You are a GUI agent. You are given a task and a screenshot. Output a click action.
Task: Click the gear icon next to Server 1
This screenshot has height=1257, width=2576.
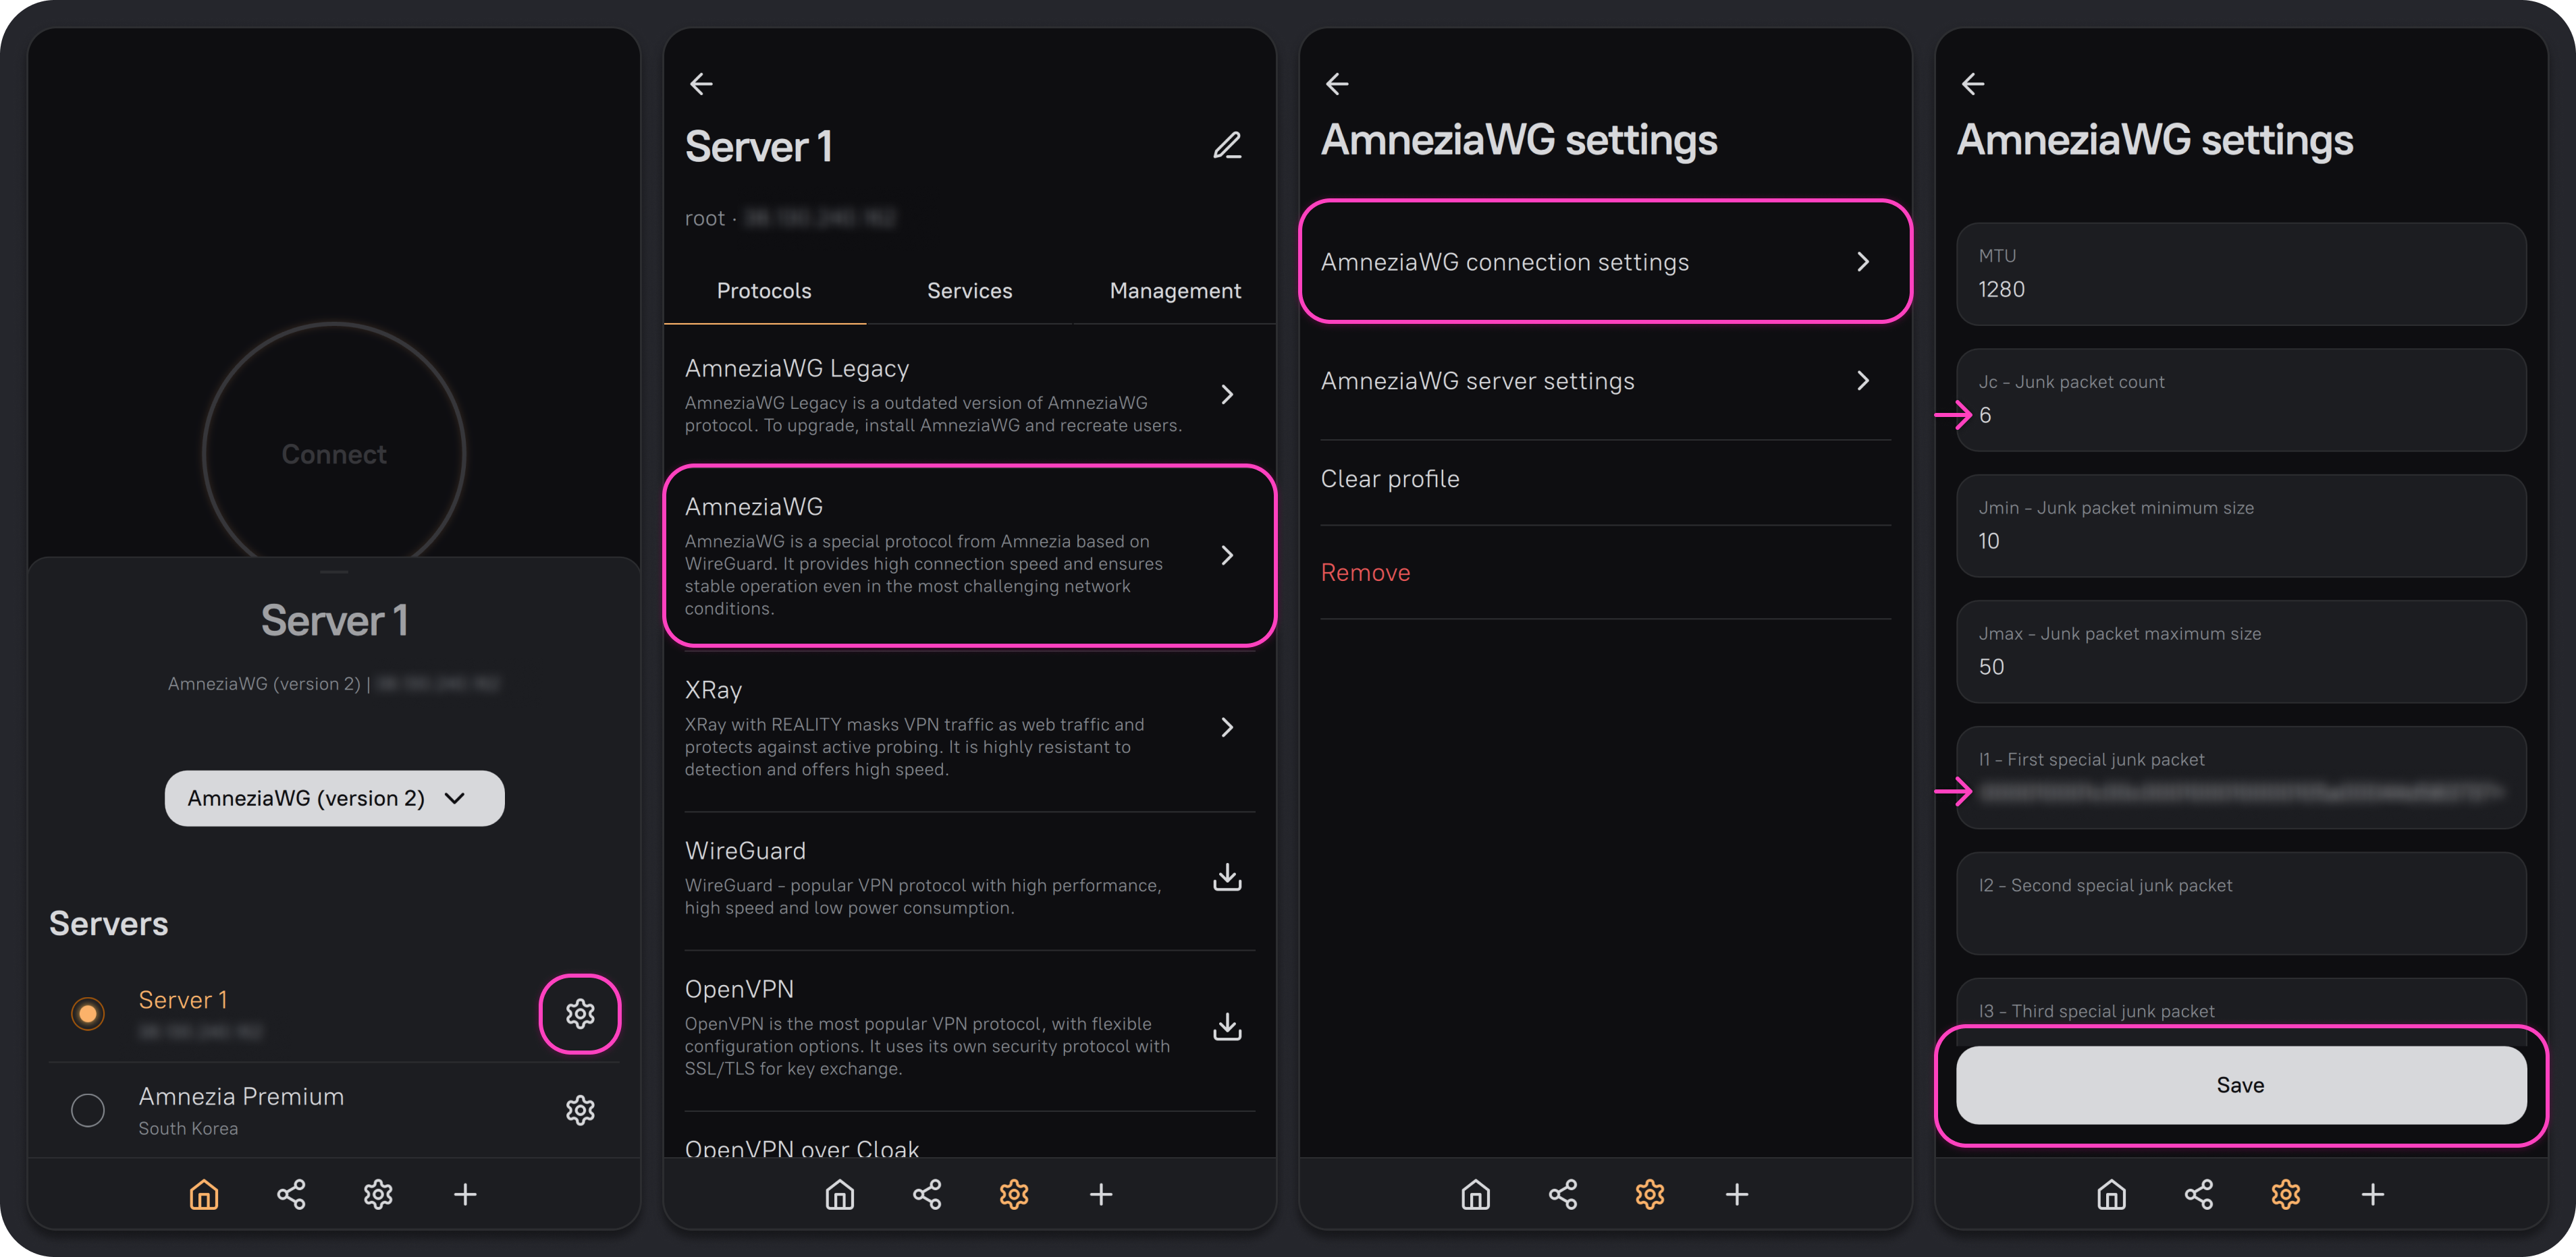click(x=580, y=1013)
